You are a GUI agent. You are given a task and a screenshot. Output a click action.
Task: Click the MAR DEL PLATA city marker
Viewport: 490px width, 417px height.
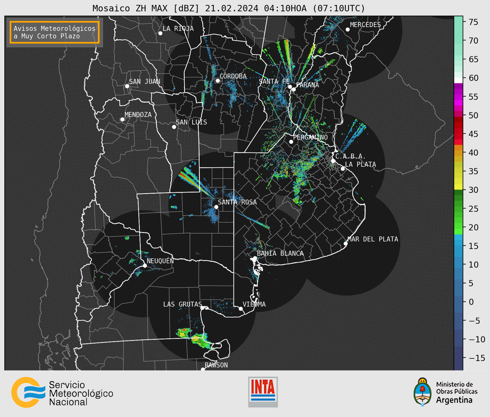(346, 244)
